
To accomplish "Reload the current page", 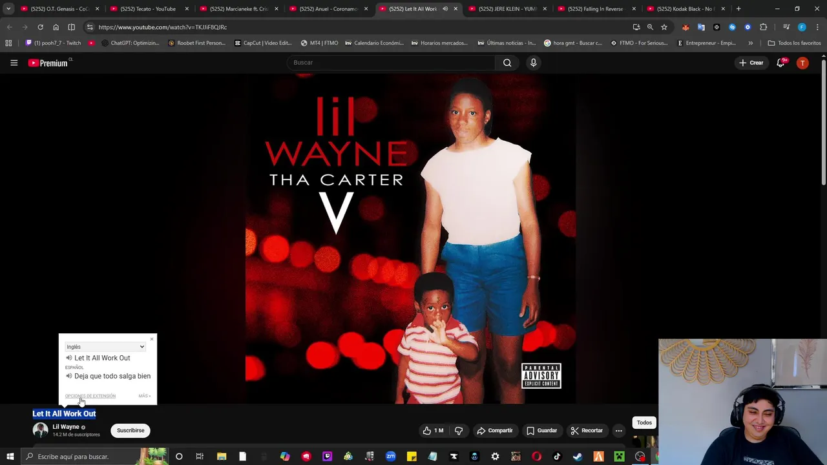I will click(x=40, y=27).
